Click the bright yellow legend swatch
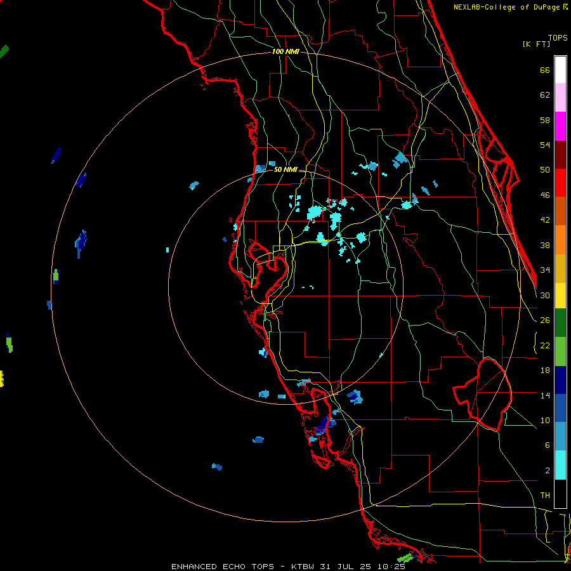Image resolution: width=571 pixels, height=571 pixels. click(560, 296)
